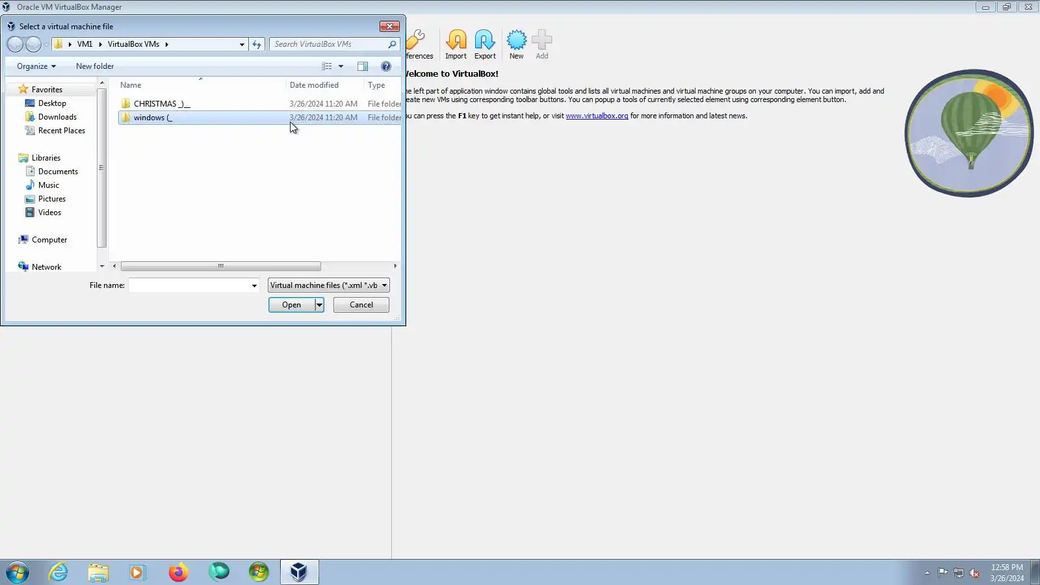Viewport: 1040px width, 585px height.
Task: Focus the File name input field
Action: 189,285
